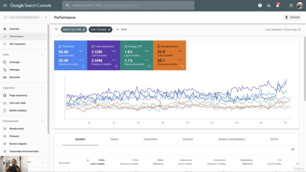
Task: Toggle the Total clicks checkbox
Action: pos(60,46)
